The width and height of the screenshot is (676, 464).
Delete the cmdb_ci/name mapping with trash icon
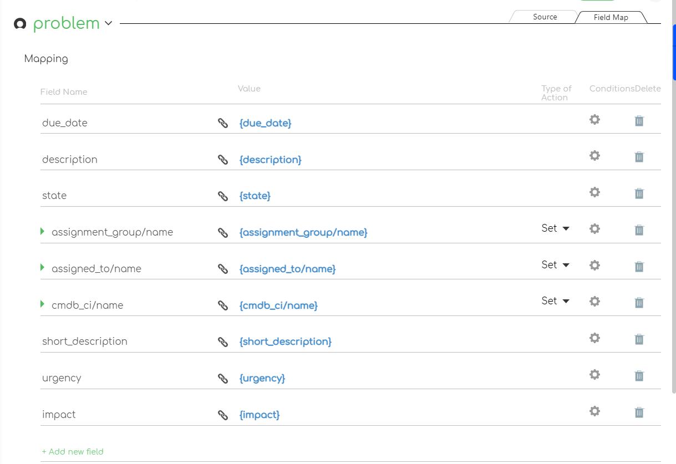pyautogui.click(x=639, y=302)
